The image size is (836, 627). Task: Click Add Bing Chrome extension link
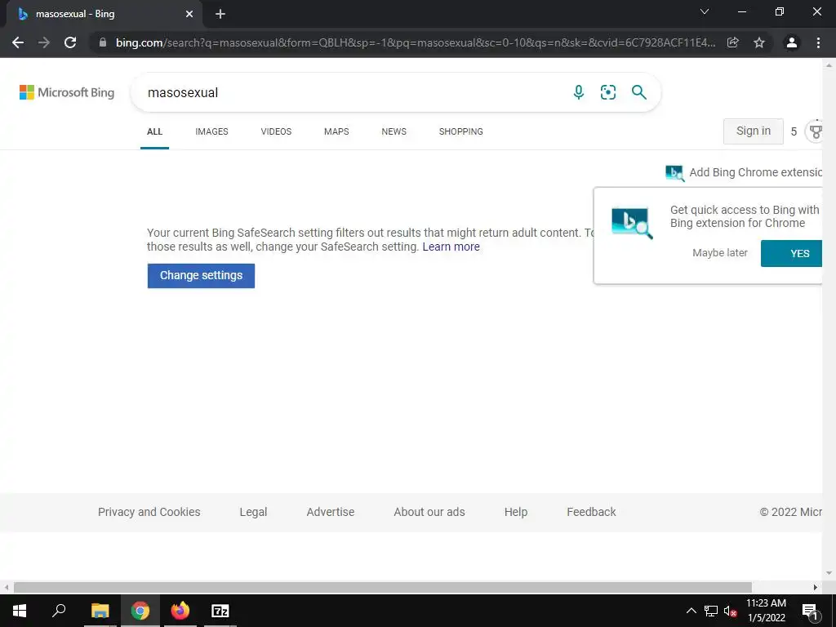745,172
